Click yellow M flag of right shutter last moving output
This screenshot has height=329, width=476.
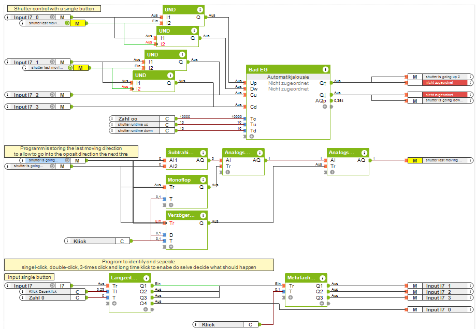(414, 160)
